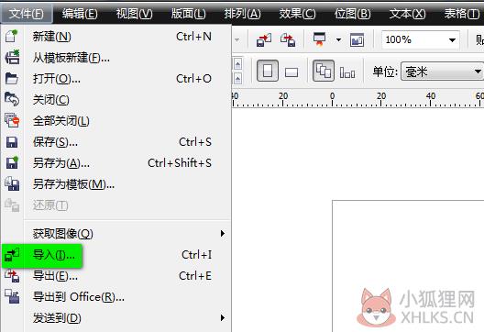Expand the 发送到(D) submenu
This screenshot has width=484, height=332.
click(x=222, y=317)
